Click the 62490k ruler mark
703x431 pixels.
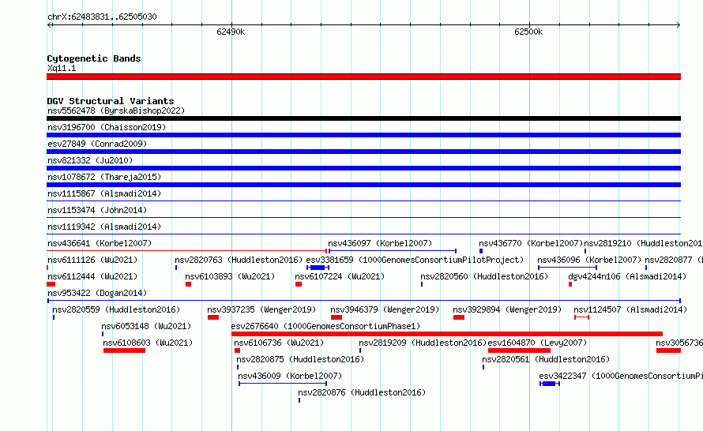tap(231, 32)
